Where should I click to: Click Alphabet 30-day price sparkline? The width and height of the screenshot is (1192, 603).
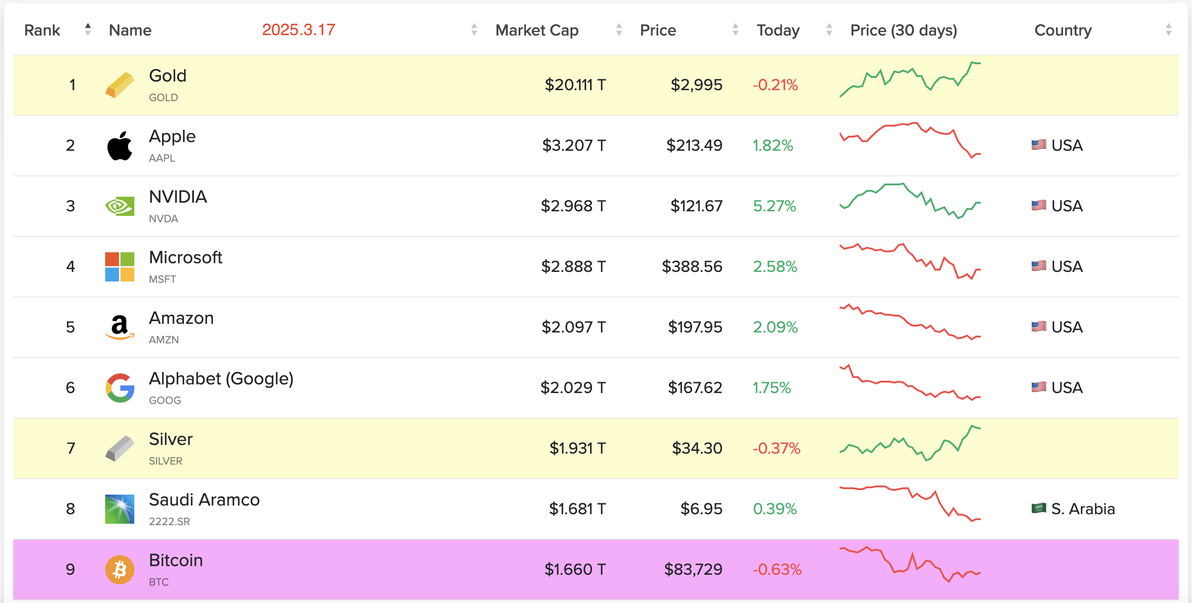(910, 383)
